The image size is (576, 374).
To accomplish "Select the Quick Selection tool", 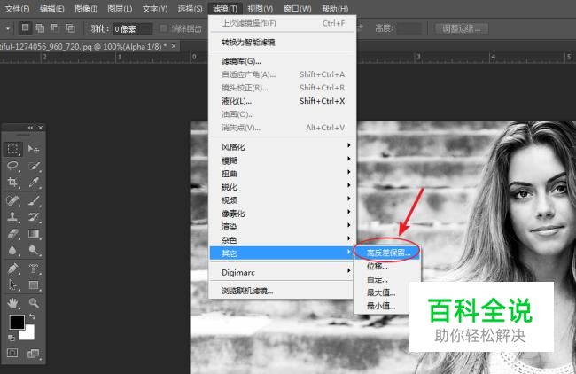I will (34, 166).
